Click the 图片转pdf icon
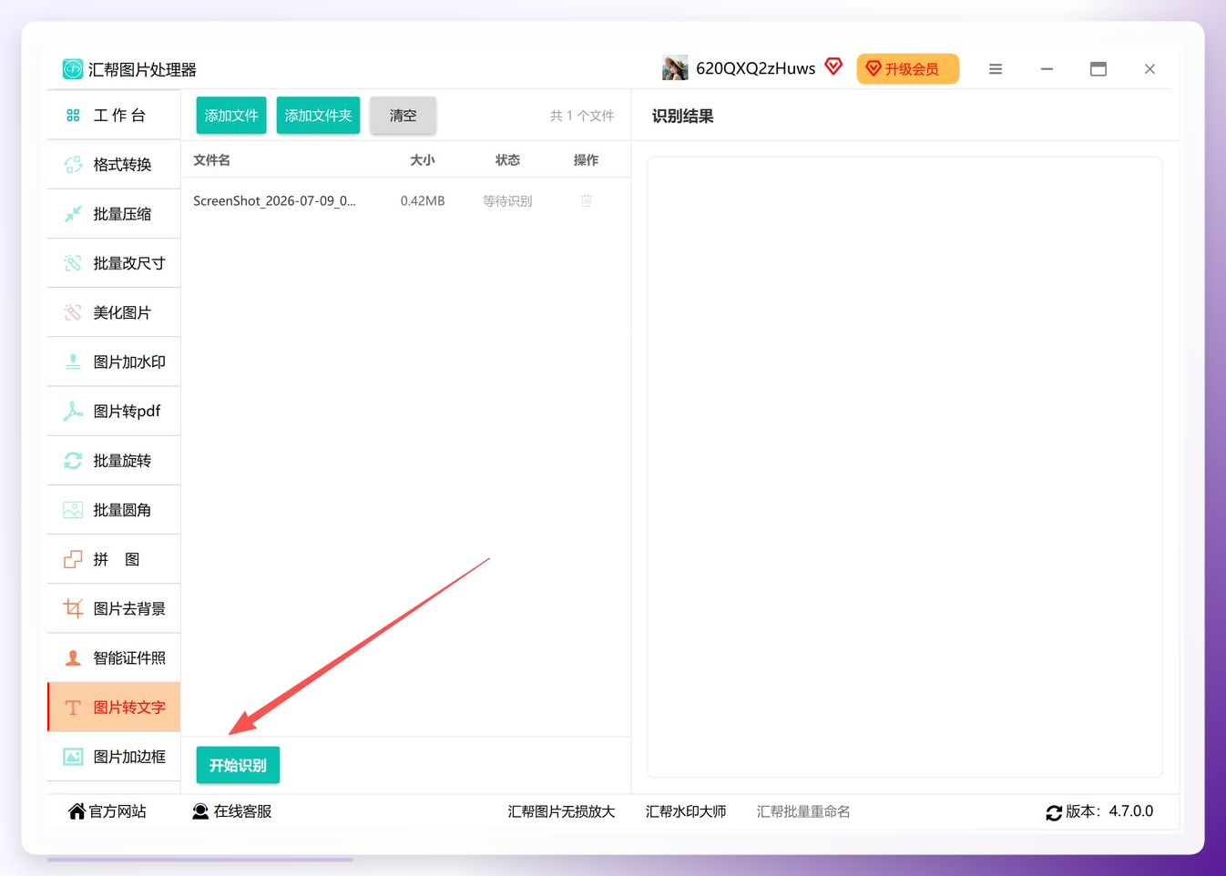Viewport: 1226px width, 876px height. coord(73,412)
